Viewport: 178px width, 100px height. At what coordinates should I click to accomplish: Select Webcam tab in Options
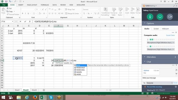(165, 29)
